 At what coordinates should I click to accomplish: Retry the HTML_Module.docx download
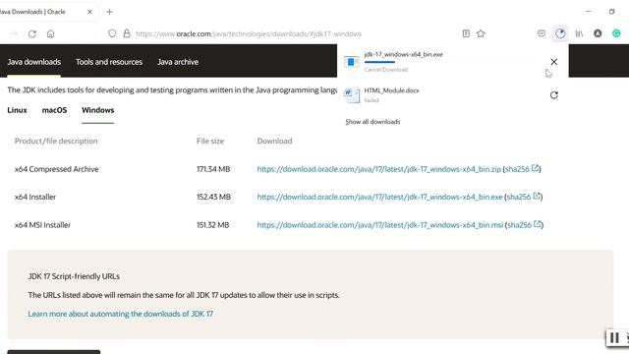click(554, 95)
